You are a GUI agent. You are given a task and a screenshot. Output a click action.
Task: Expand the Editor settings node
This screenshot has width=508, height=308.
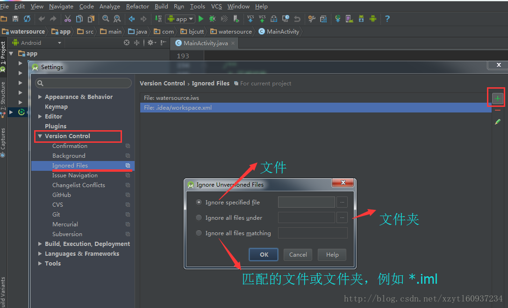40,116
